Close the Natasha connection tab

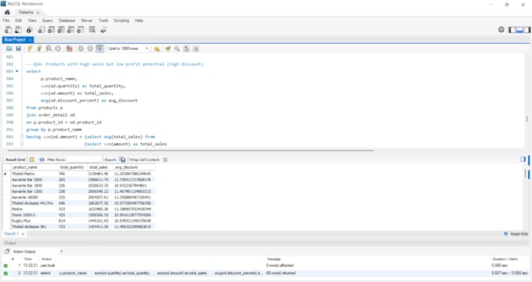[x=38, y=12]
